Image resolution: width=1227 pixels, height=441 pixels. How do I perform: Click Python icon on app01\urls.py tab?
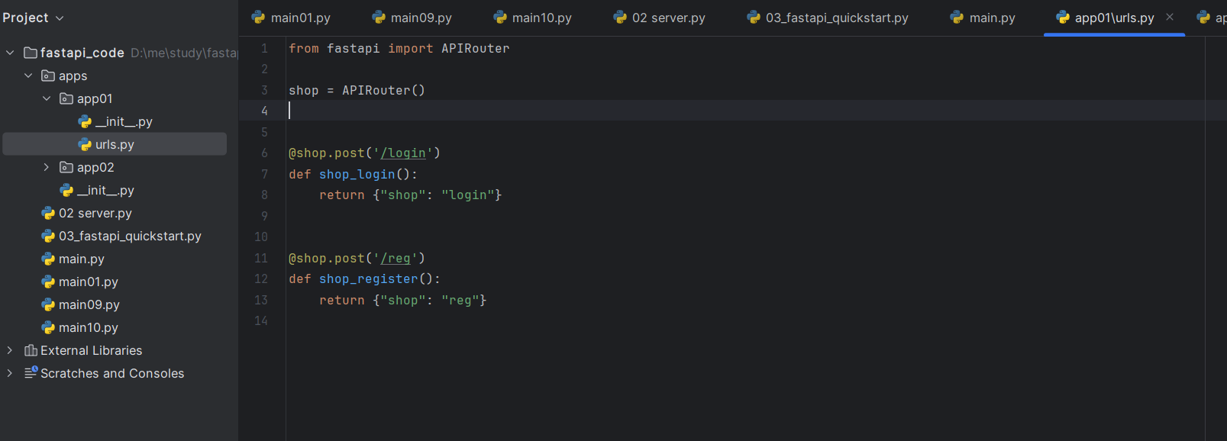pos(1062,17)
